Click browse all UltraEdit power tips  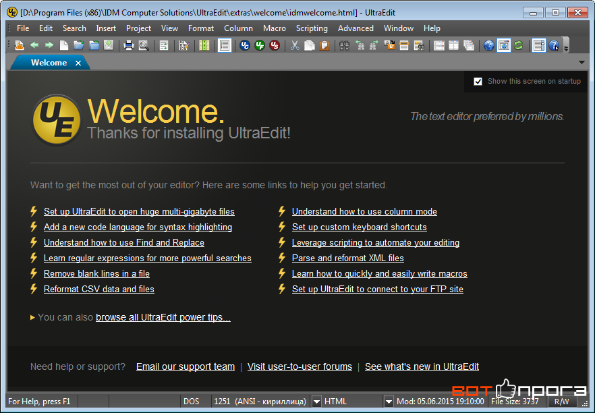point(163,317)
